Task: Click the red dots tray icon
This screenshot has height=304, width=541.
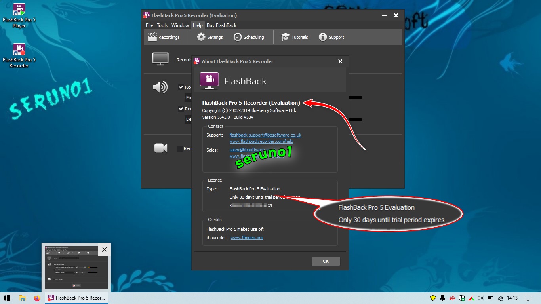Action: click(x=452, y=298)
